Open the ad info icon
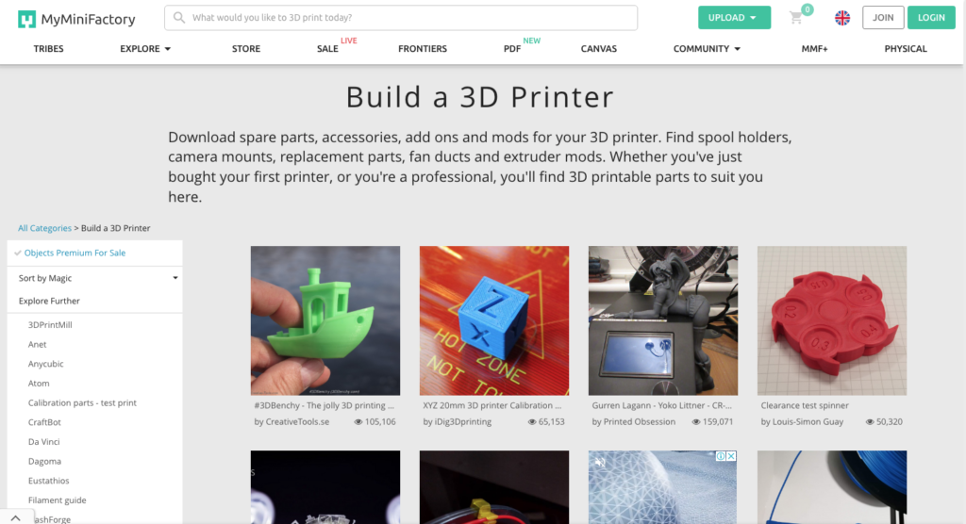The image size is (966, 524). point(720,456)
